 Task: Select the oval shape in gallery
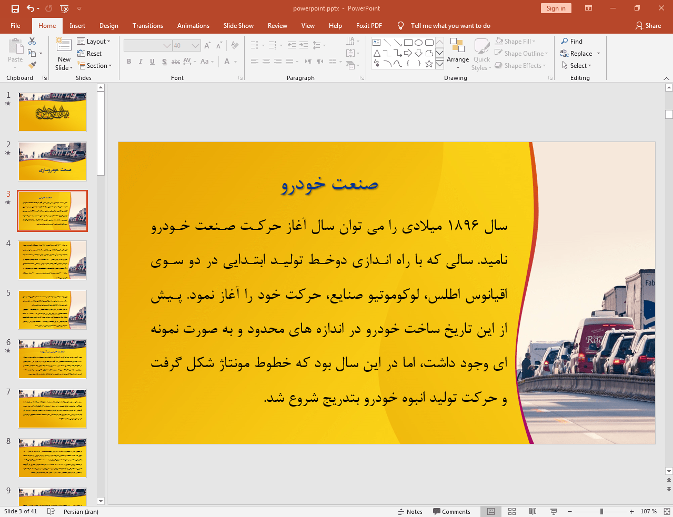point(419,43)
